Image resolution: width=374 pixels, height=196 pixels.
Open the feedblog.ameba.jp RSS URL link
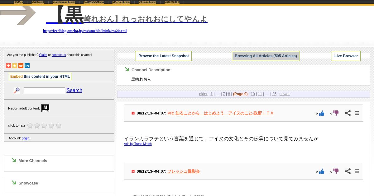[x=85, y=31]
